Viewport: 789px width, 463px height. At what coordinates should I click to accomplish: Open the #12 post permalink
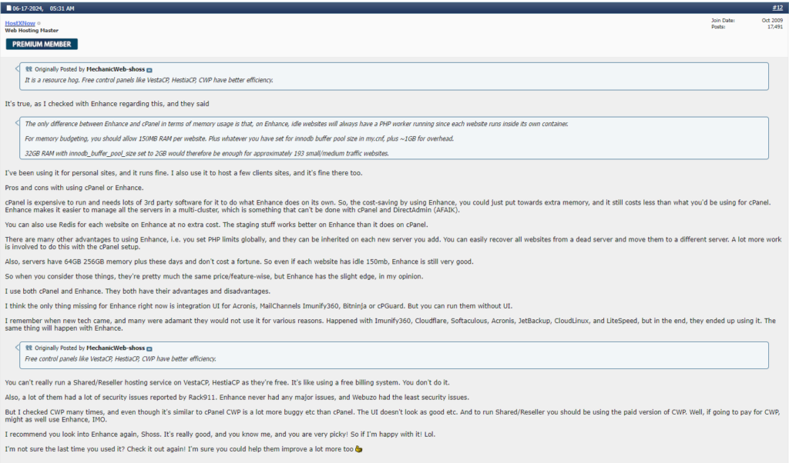pyautogui.click(x=777, y=8)
